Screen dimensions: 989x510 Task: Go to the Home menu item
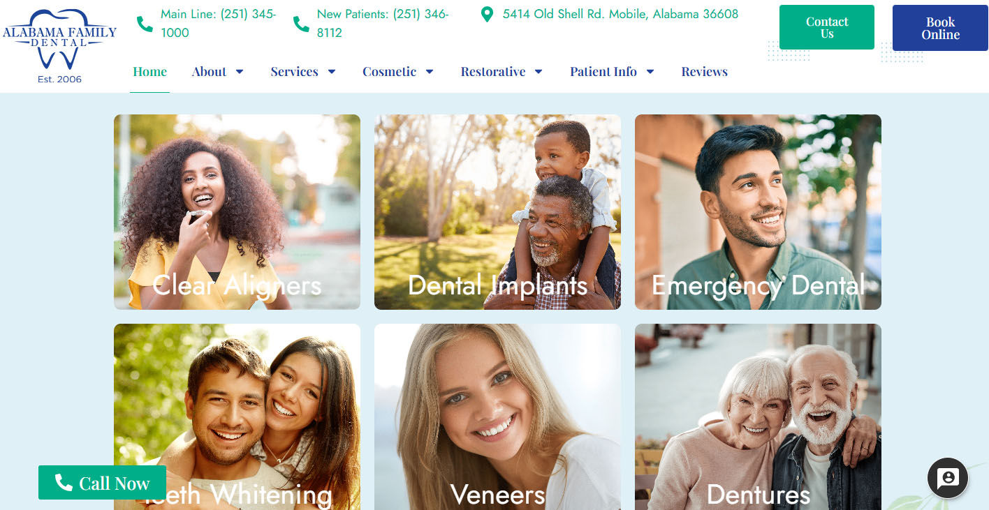tap(149, 72)
